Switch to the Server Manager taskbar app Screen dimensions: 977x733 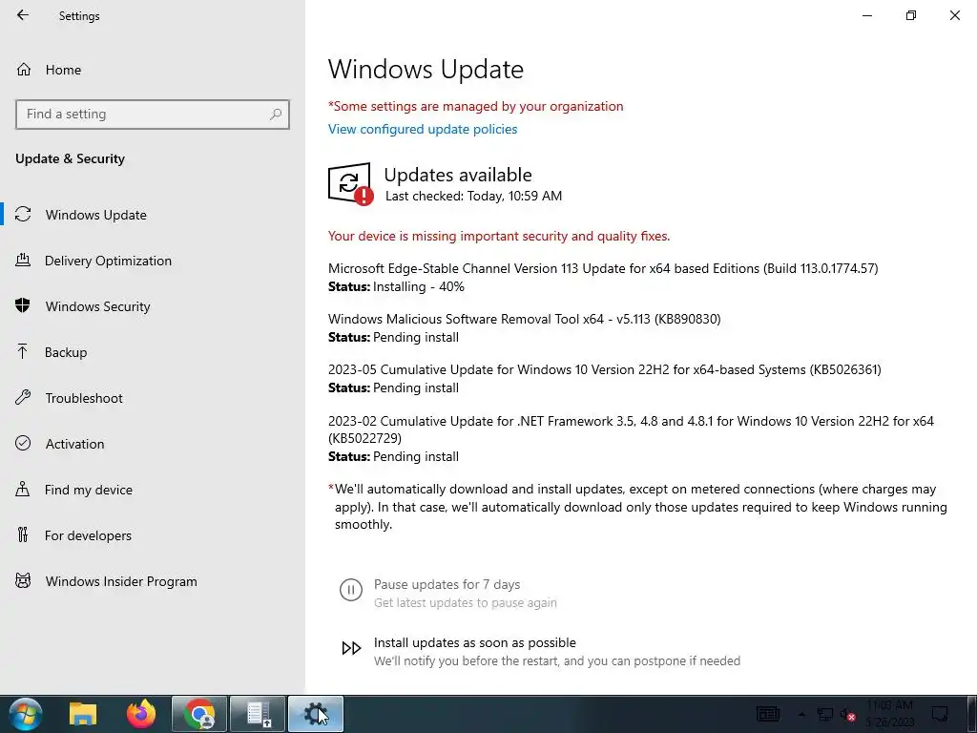tap(258, 714)
